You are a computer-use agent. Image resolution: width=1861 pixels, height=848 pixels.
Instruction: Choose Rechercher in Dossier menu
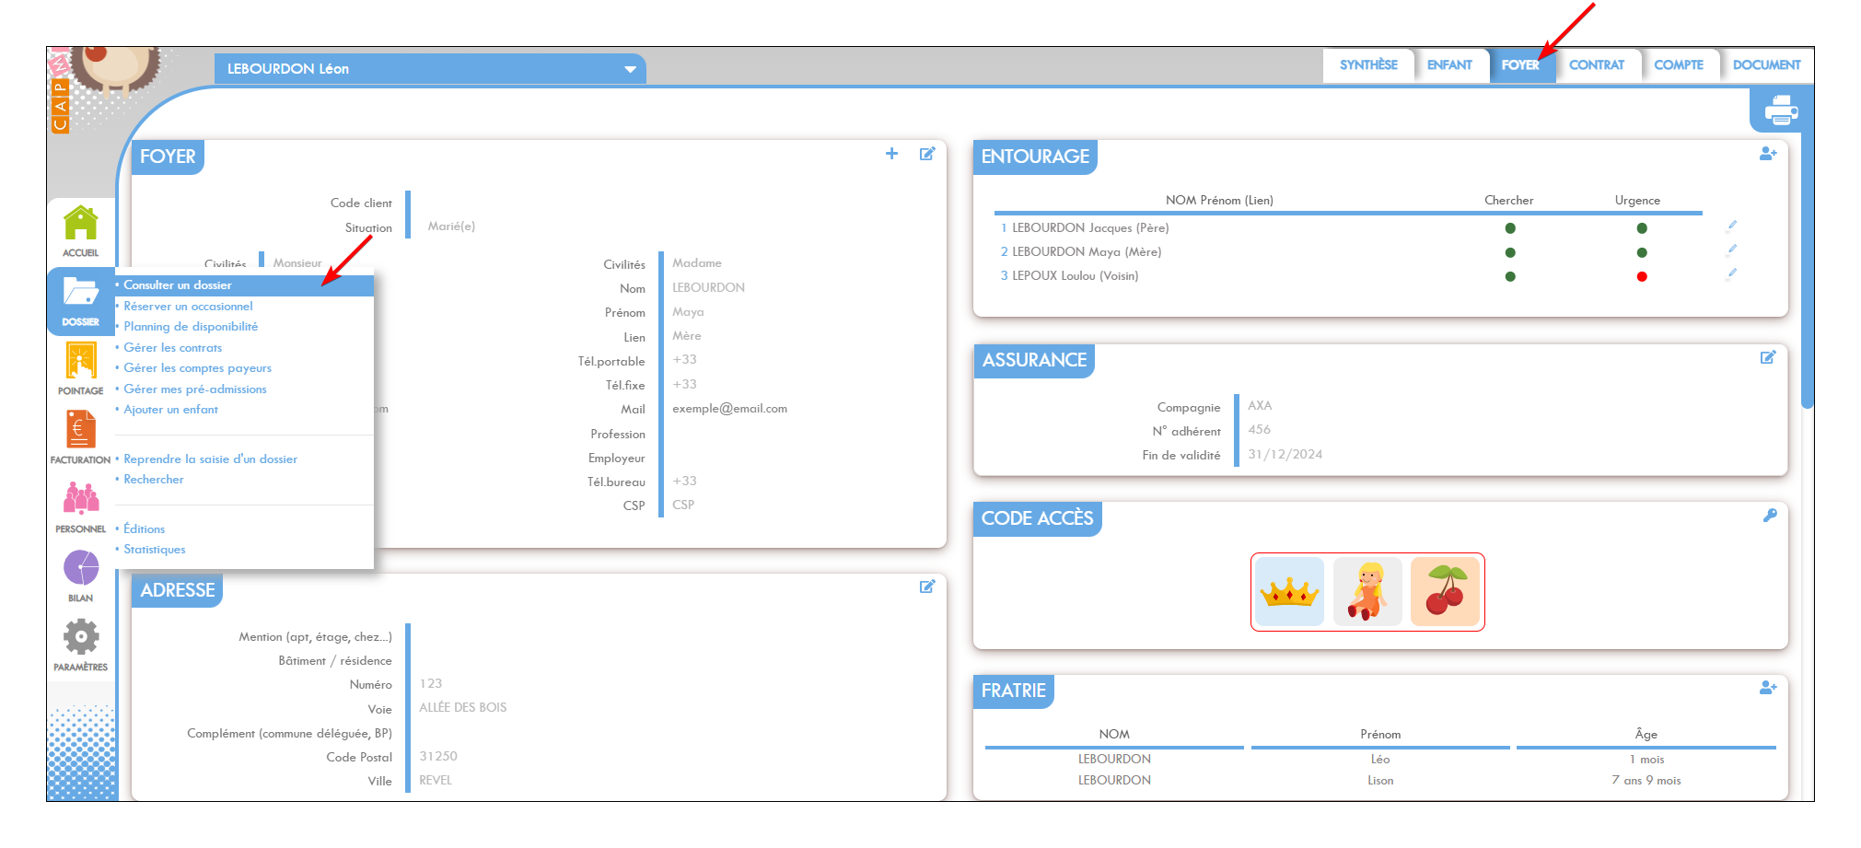tap(154, 480)
